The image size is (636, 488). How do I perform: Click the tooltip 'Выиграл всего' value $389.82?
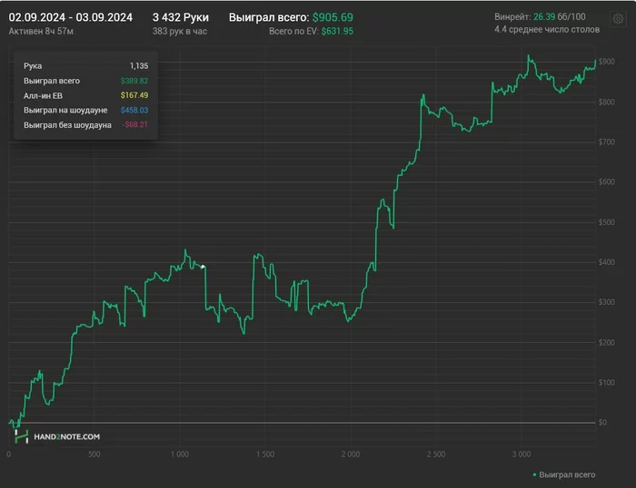click(x=134, y=81)
